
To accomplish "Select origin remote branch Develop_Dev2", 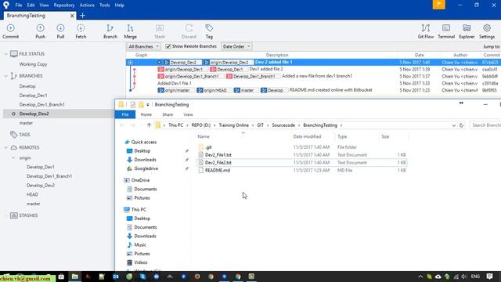I will [x=41, y=185].
